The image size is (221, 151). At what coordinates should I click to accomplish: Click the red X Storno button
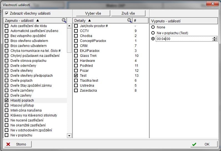pos(17,144)
